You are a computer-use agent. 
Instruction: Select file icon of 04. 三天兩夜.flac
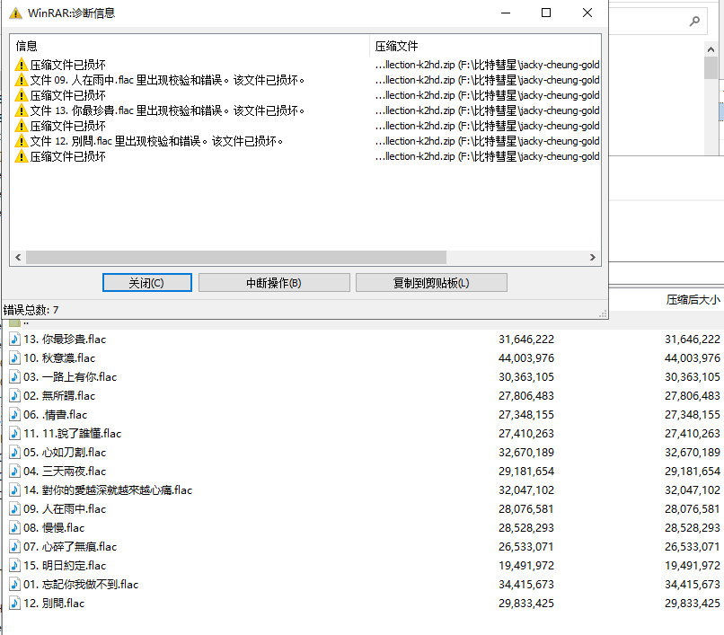[14, 471]
